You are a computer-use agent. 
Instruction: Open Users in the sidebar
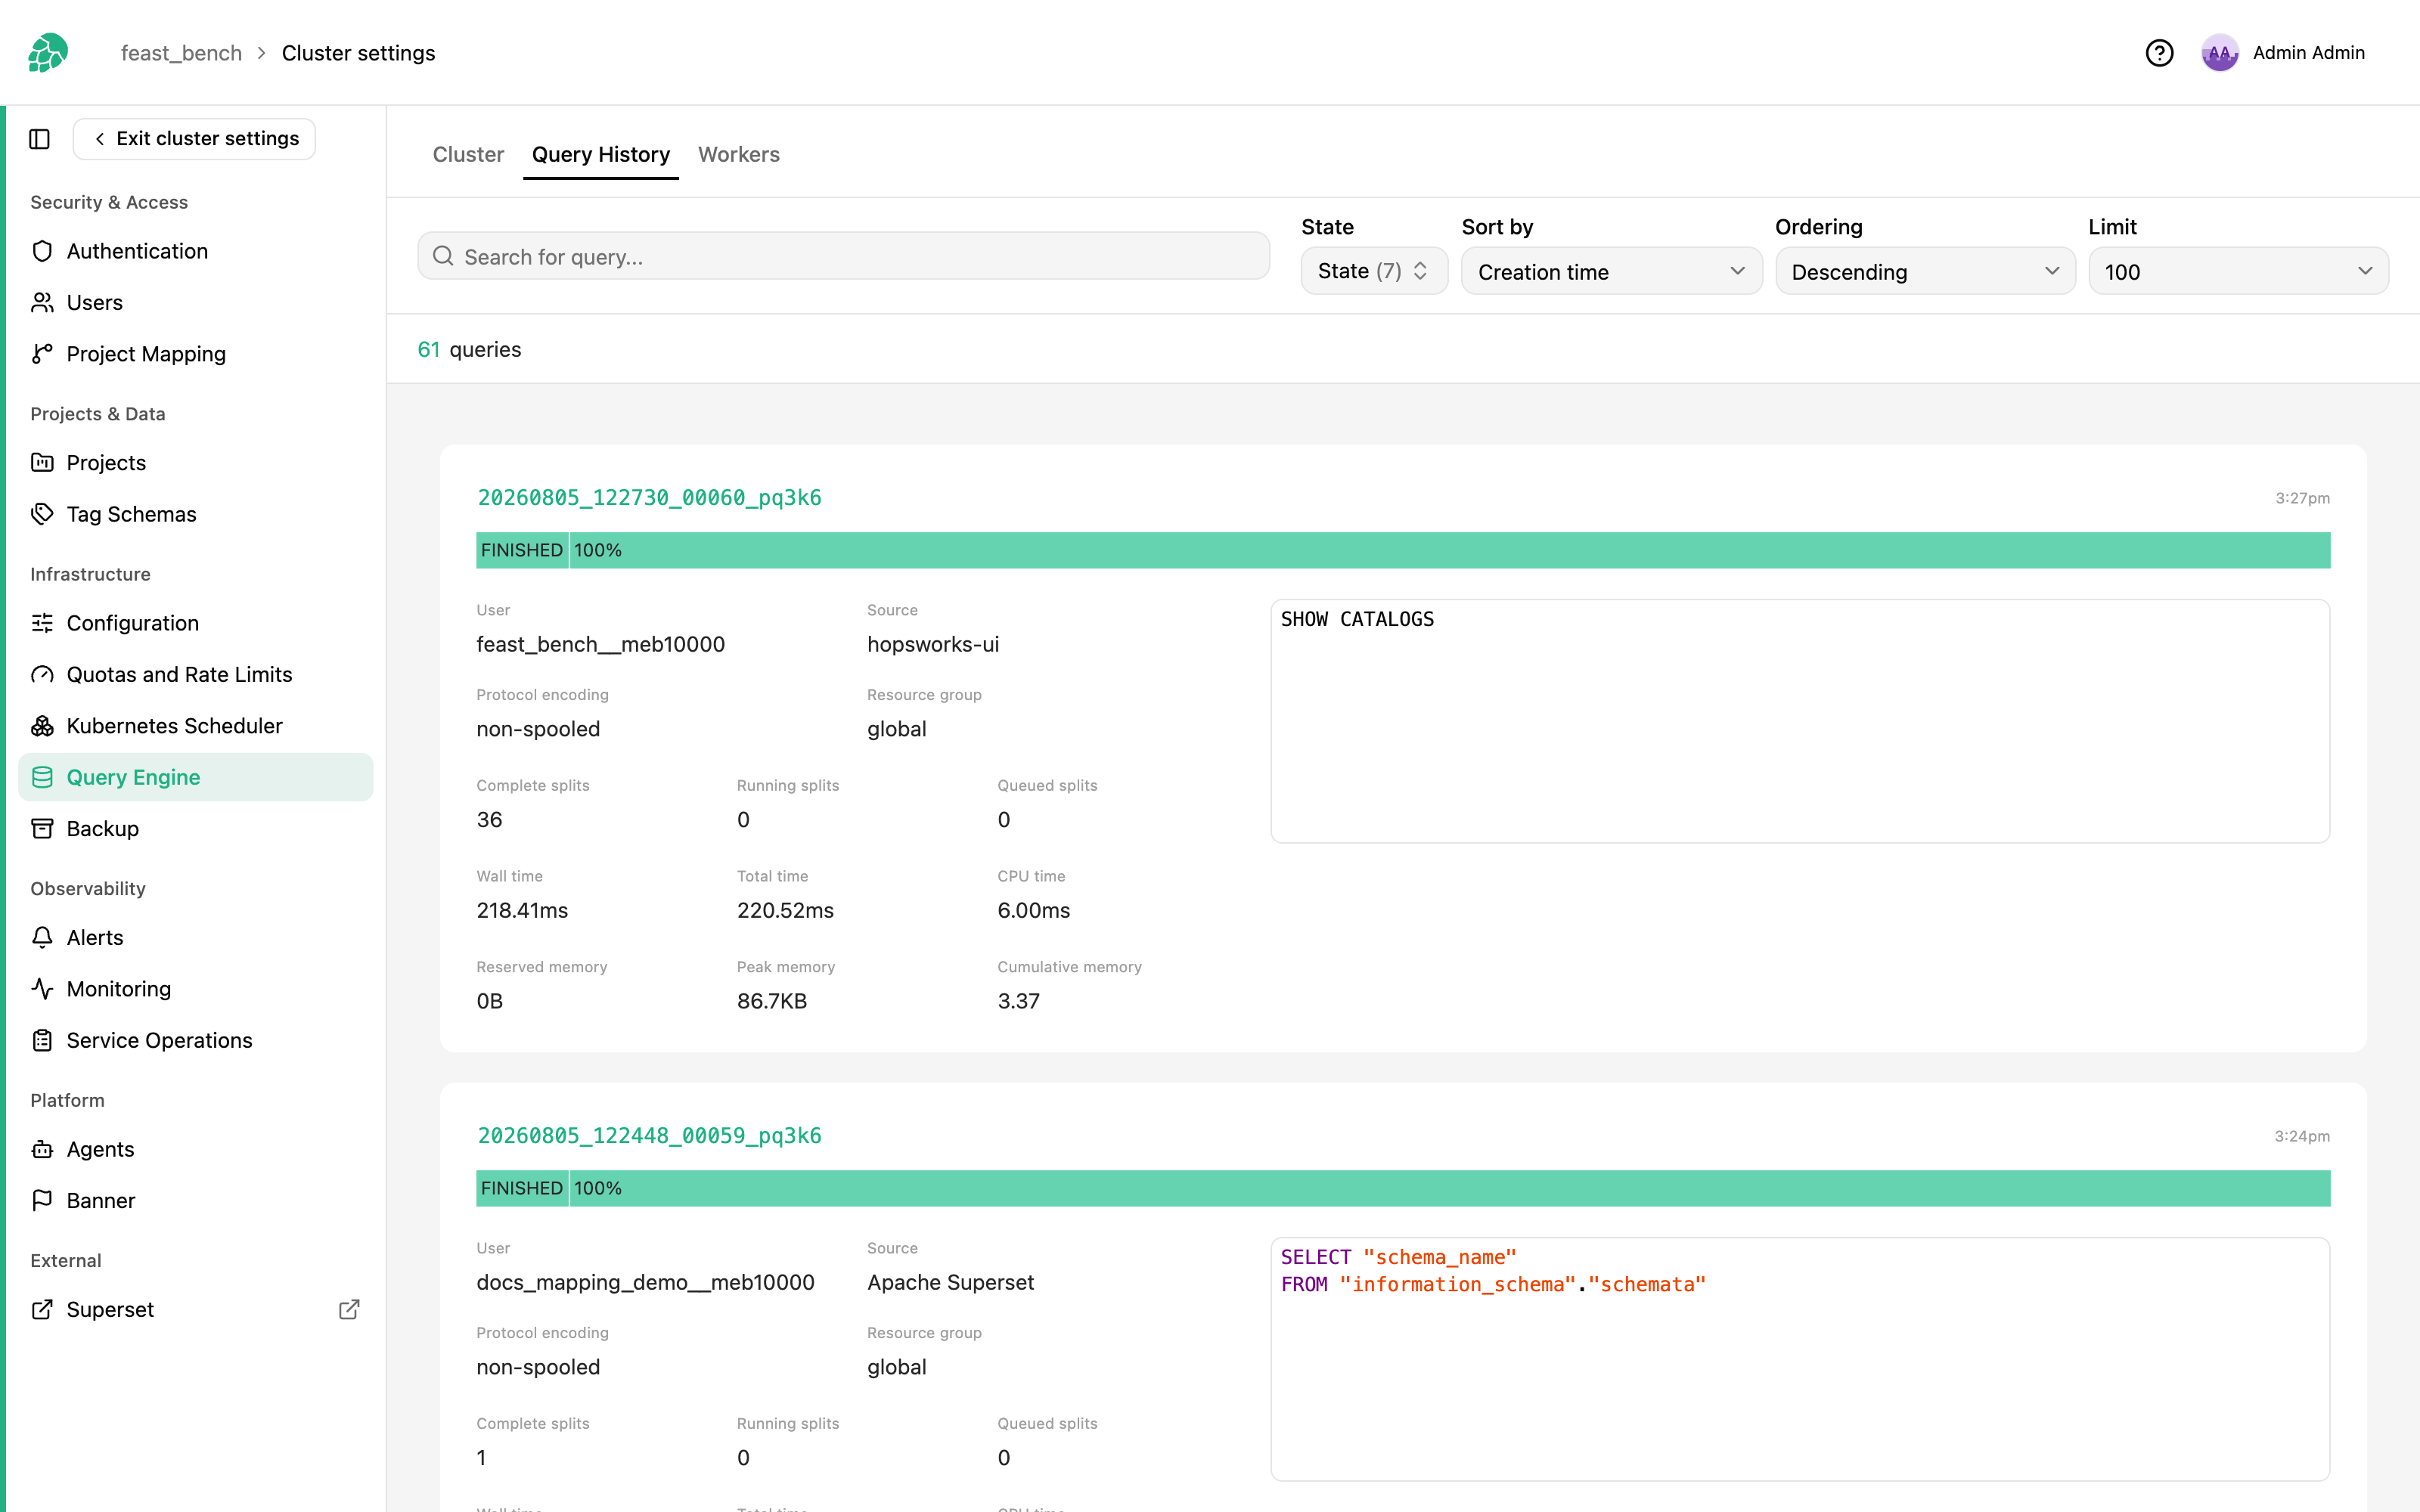196,302
